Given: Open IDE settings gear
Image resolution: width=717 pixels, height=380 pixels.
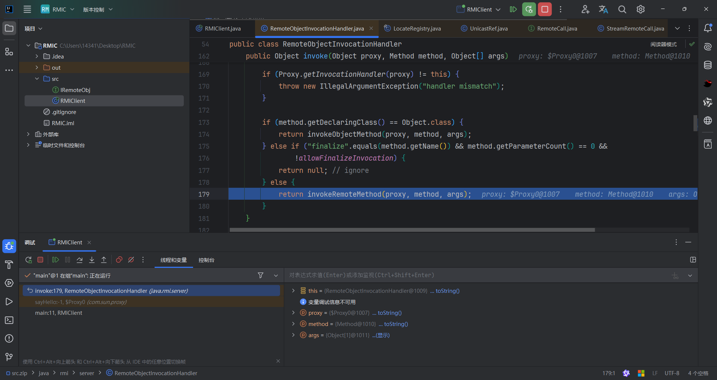Looking at the screenshot, I should point(640,9).
